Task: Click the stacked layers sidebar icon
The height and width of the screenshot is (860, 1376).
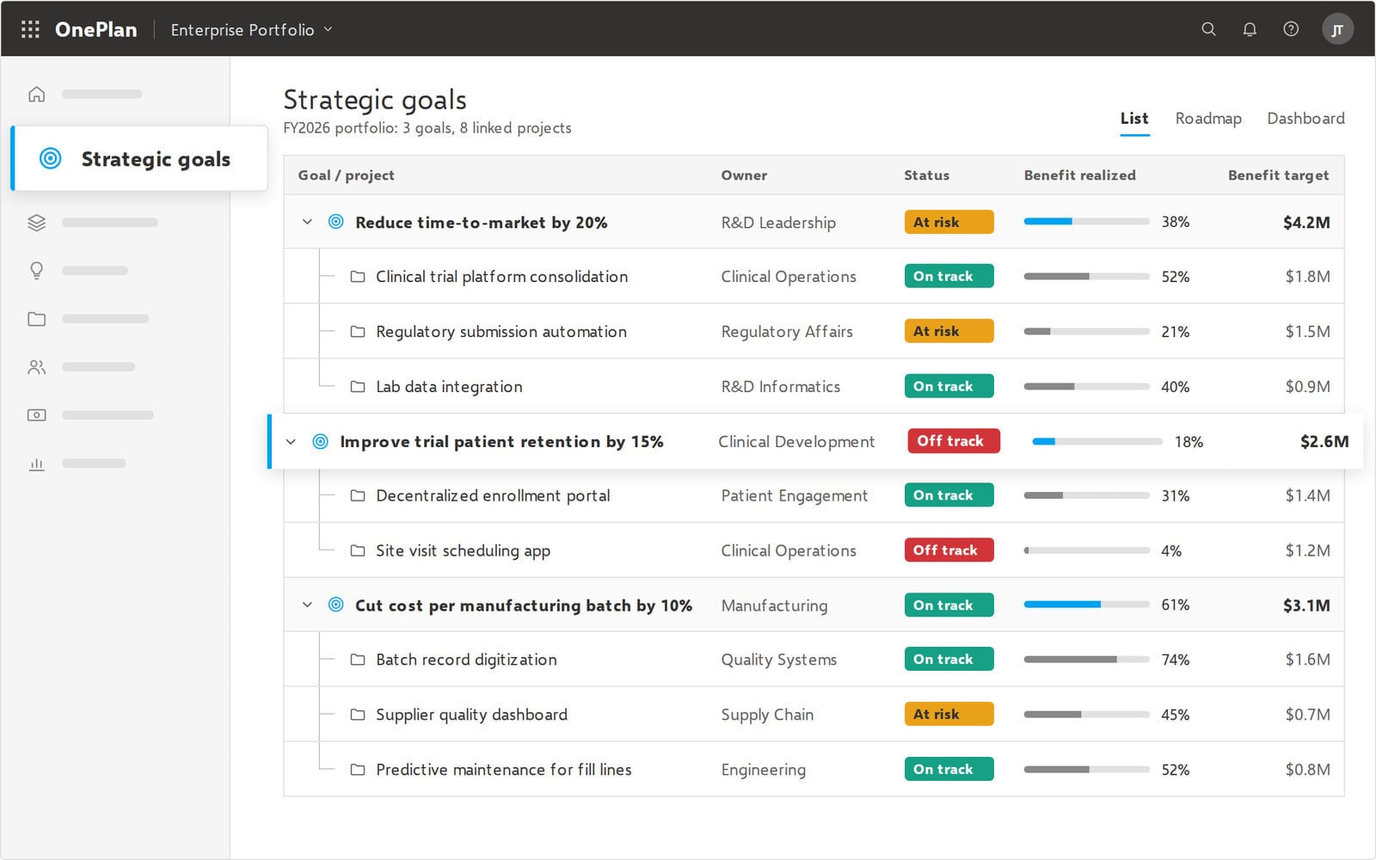Action: 36,223
